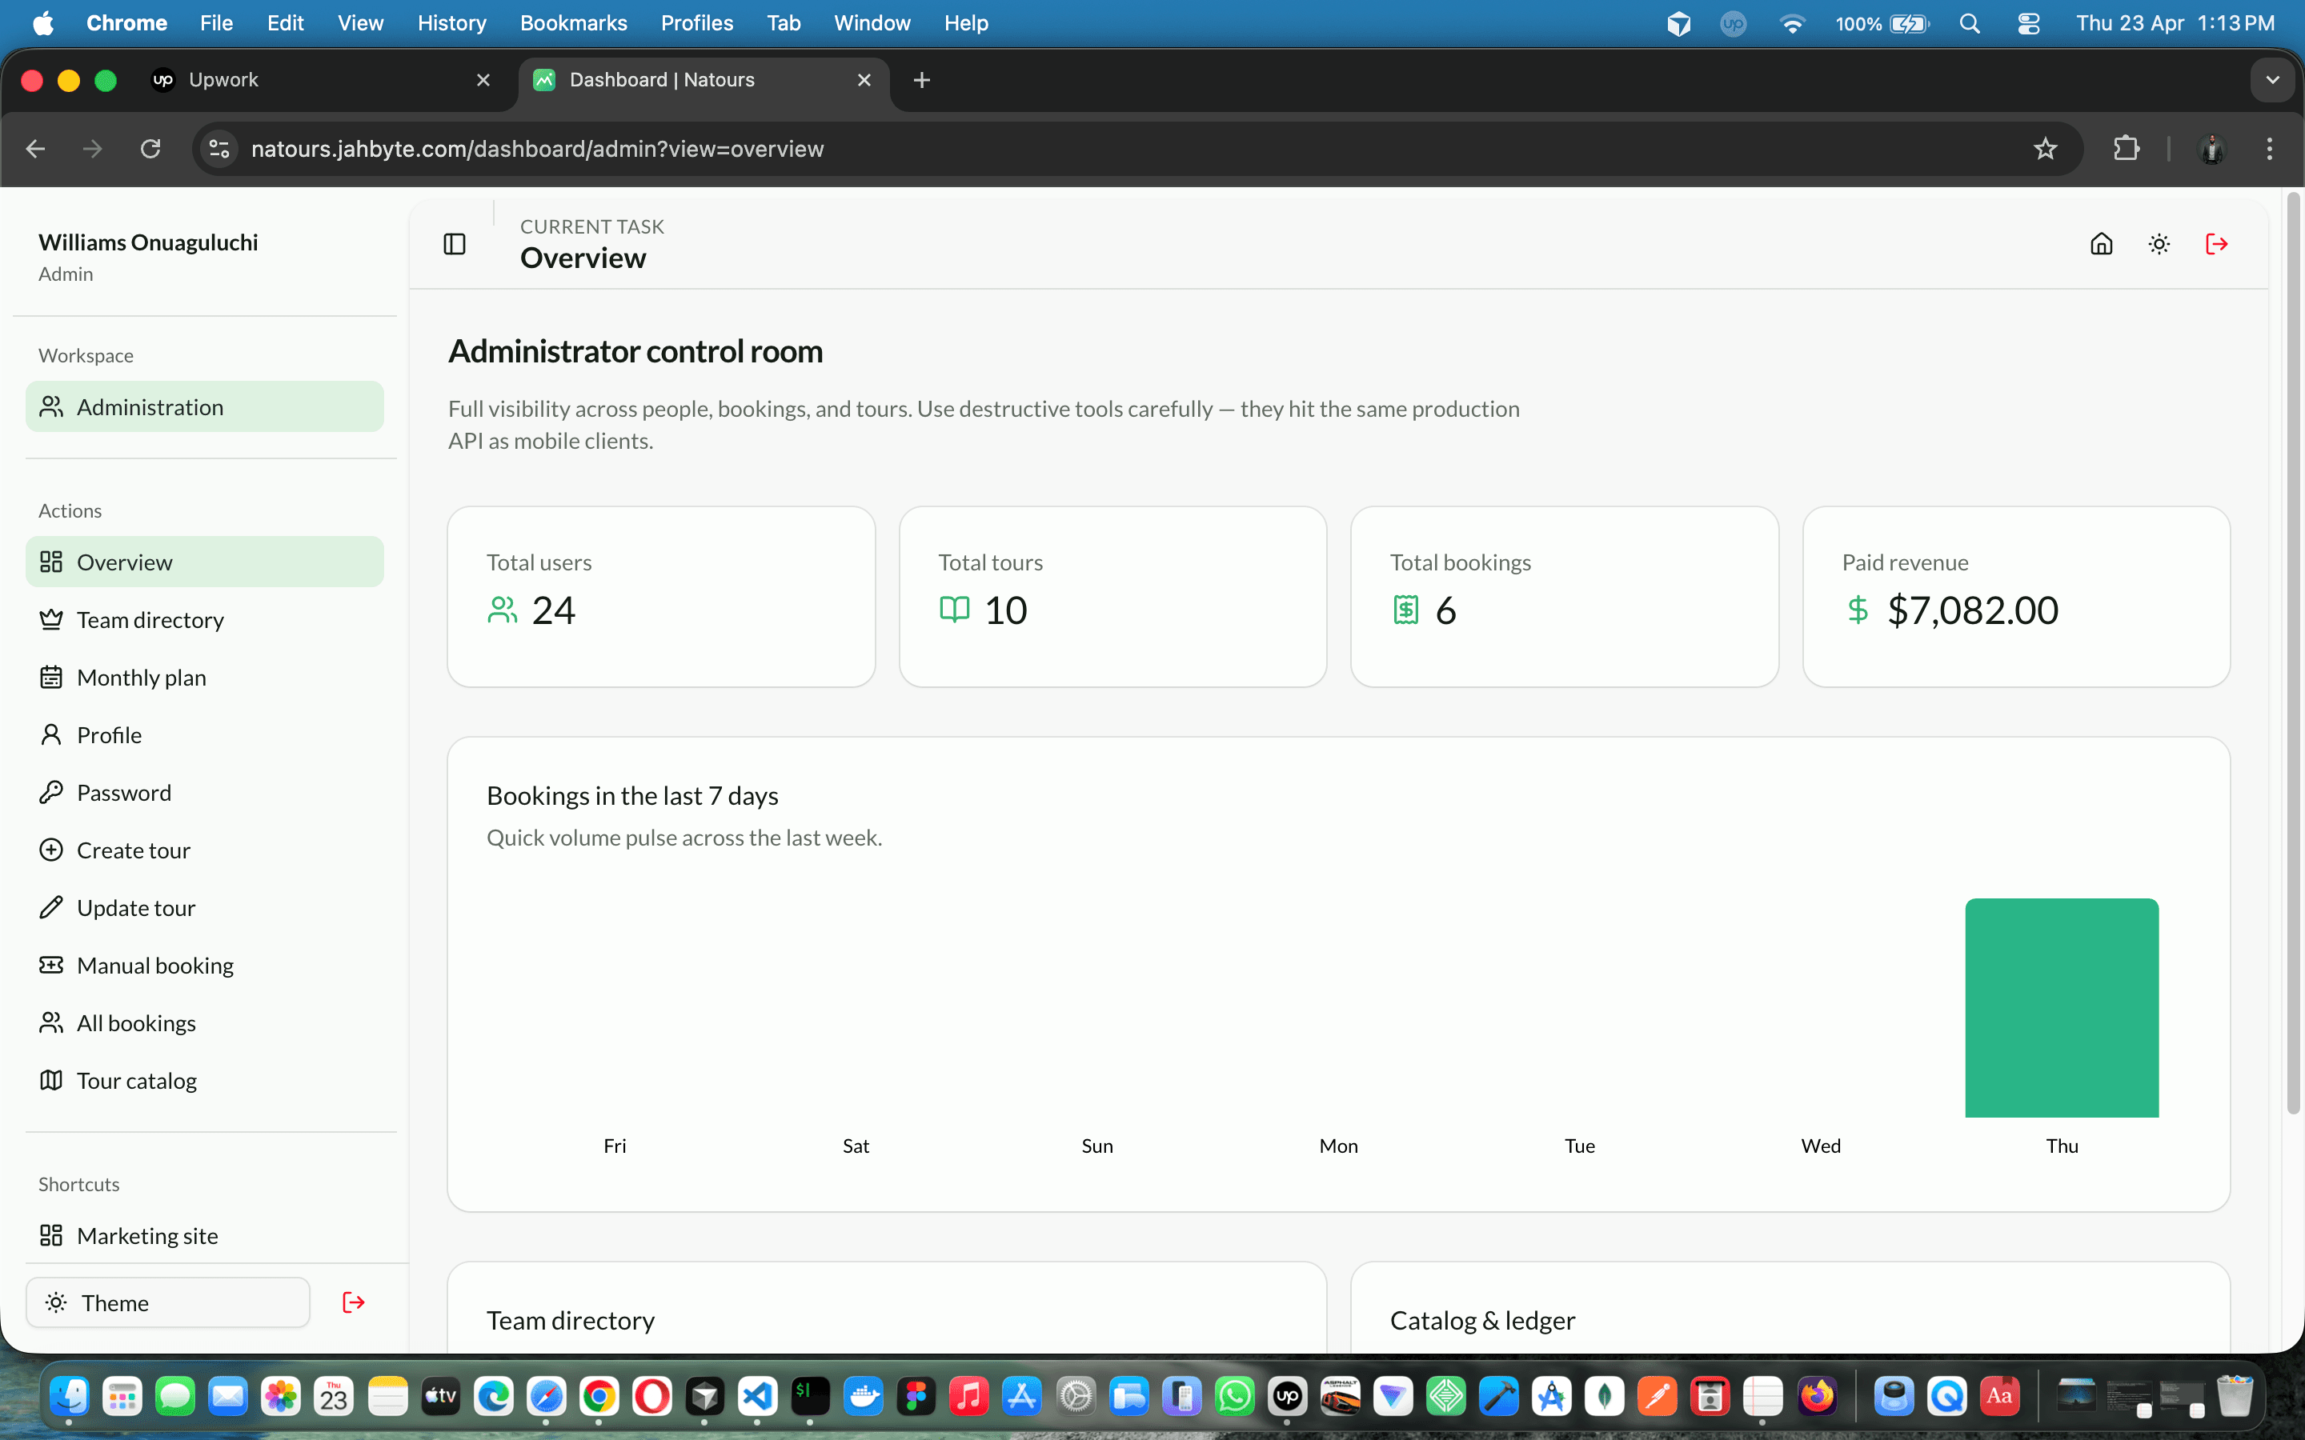Screen dimensions: 2305x1440
Task: Open the Marketing site shortcut
Action: tap(147, 1234)
